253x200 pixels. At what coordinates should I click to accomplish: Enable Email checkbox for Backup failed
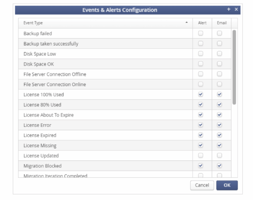click(220, 33)
